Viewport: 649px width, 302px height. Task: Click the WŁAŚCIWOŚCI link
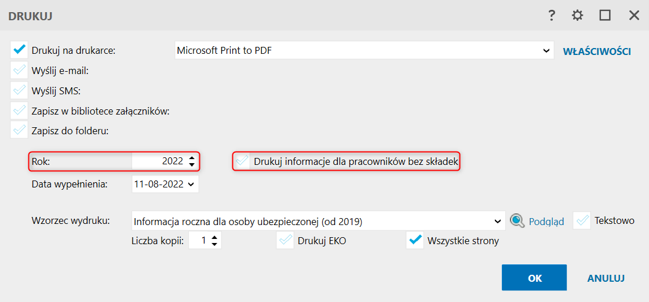point(596,51)
